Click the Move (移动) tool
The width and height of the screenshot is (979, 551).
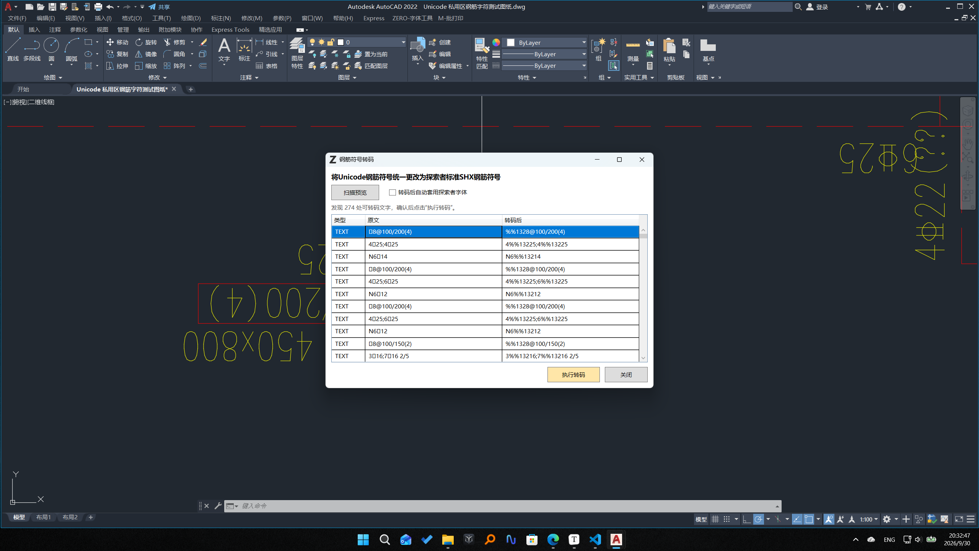coord(117,42)
